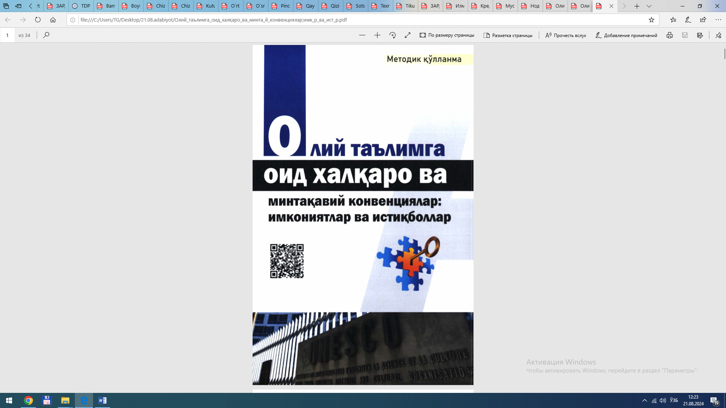This screenshot has height=408, width=726.
Task: Zoom in on the PDF page
Action: [x=377, y=35]
